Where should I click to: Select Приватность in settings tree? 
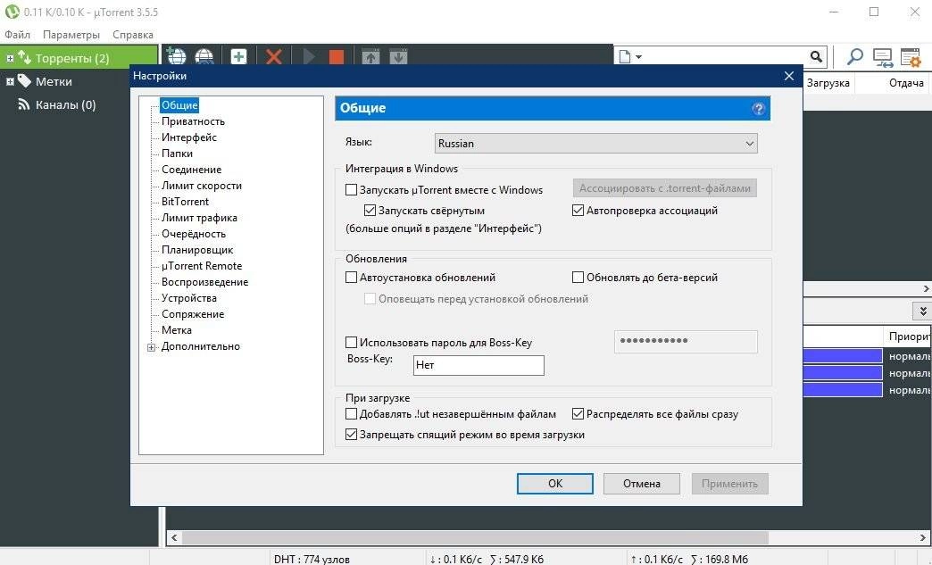point(193,121)
